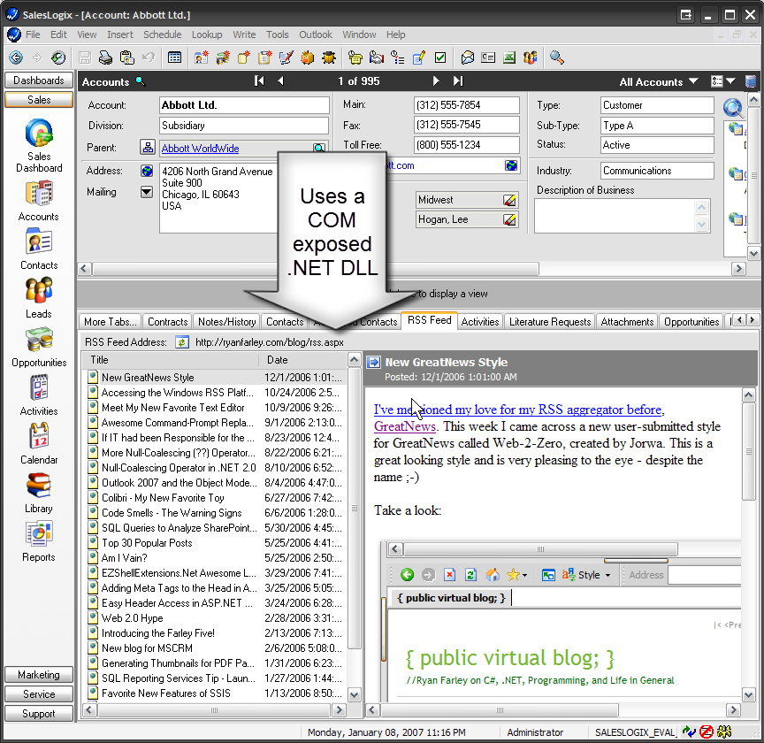
Task: Open the Abbott WorldWide parent link
Action: pyautogui.click(x=200, y=149)
